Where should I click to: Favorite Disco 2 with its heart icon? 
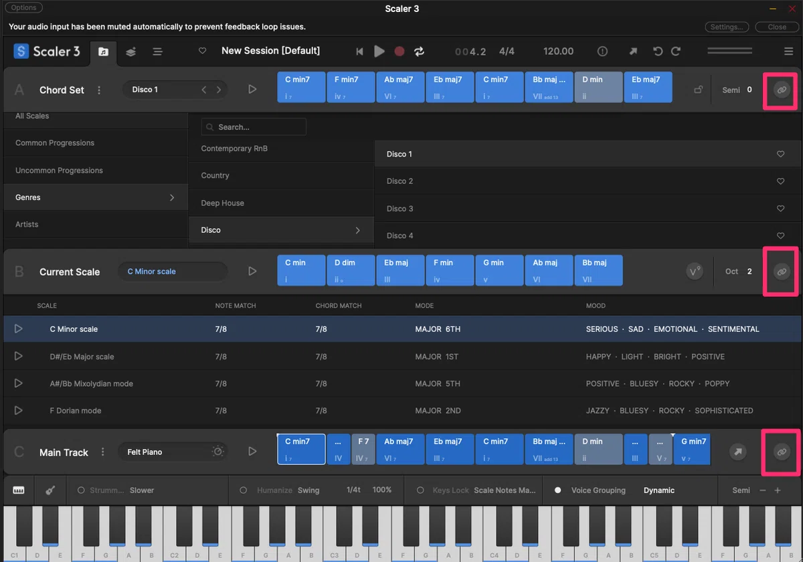(780, 181)
